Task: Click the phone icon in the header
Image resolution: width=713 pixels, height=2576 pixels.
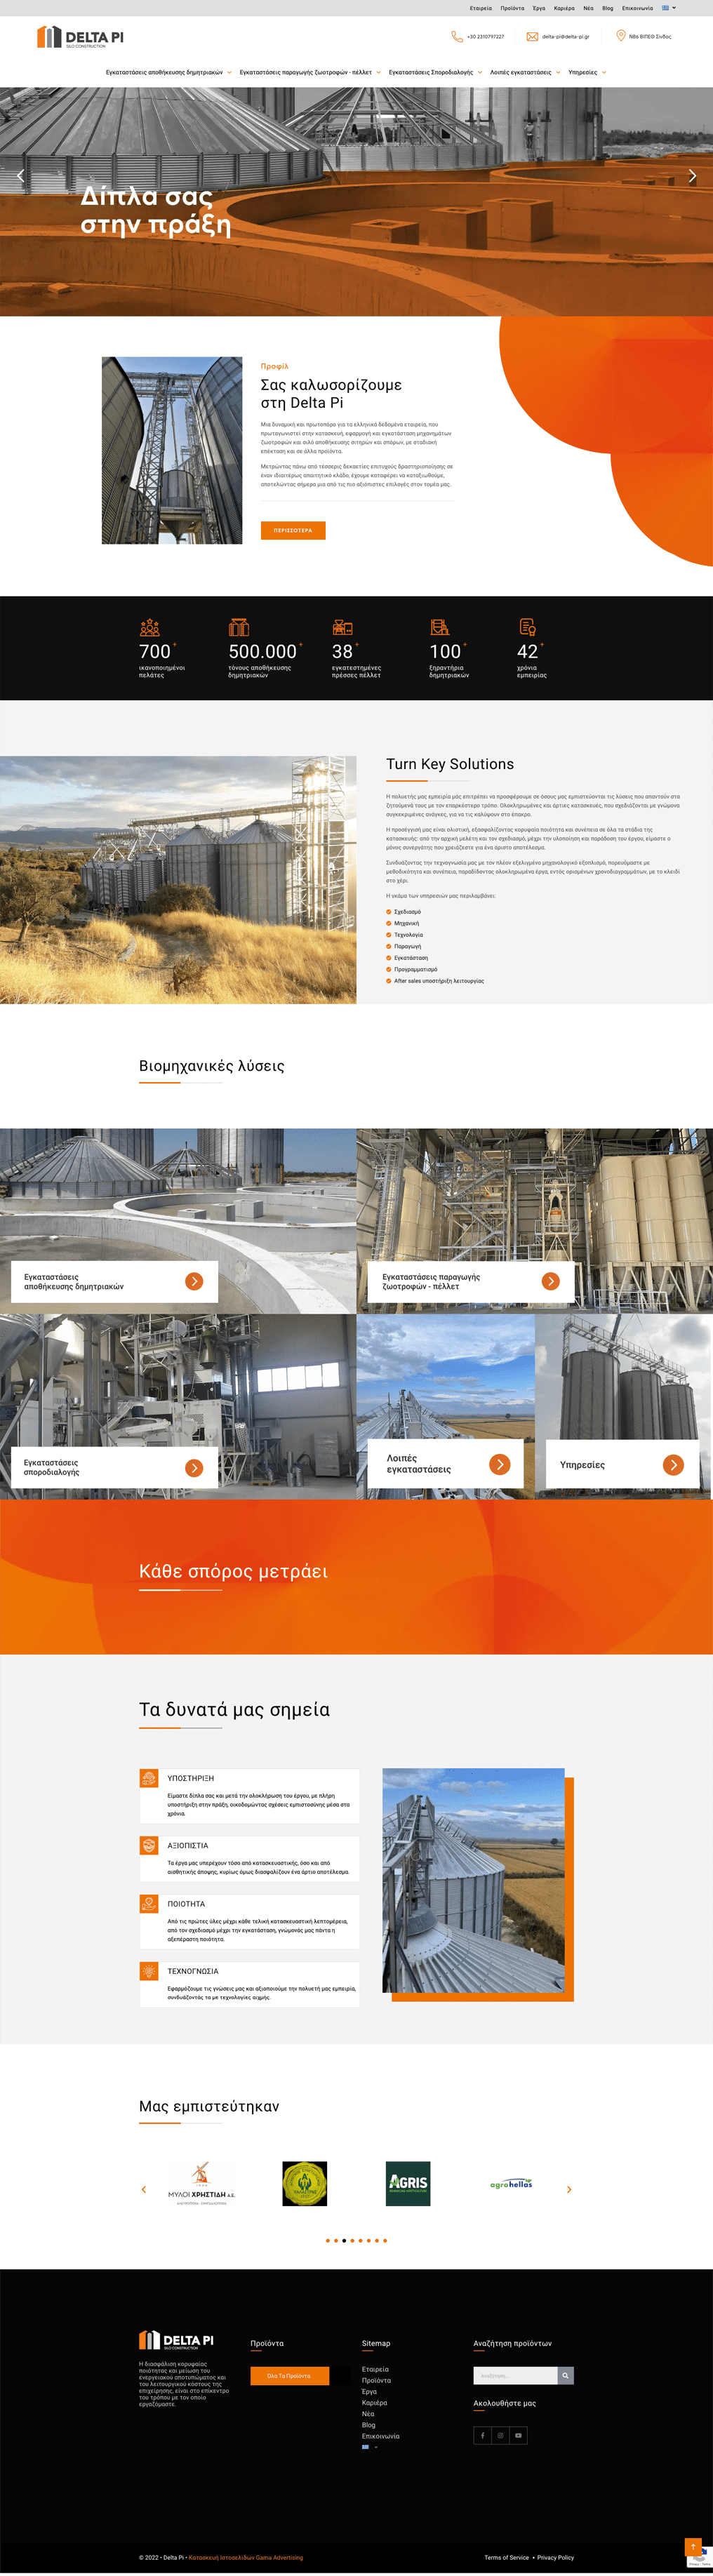Action: point(457,36)
